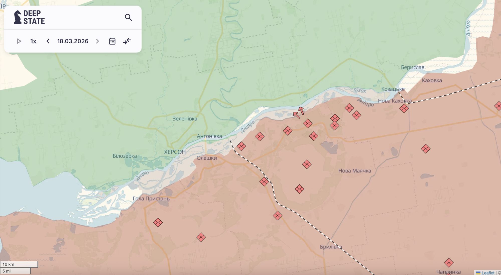501x275 pixels.
Task: Click the 10 km scale bar
Action: point(19,264)
